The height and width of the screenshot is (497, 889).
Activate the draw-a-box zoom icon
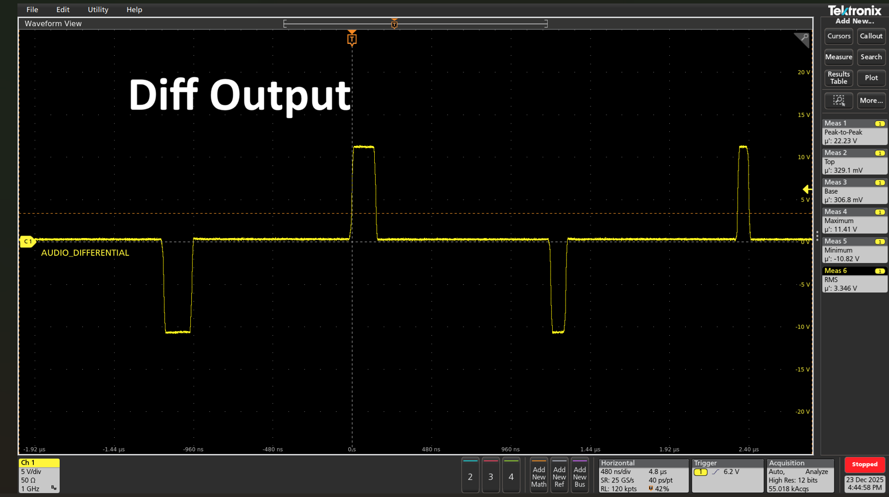pyautogui.click(x=839, y=101)
